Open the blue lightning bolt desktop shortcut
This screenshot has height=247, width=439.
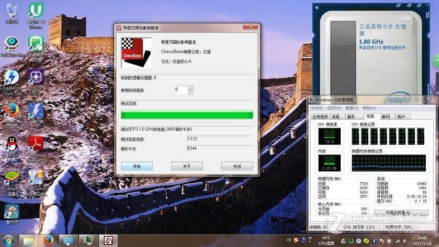pyautogui.click(x=36, y=114)
